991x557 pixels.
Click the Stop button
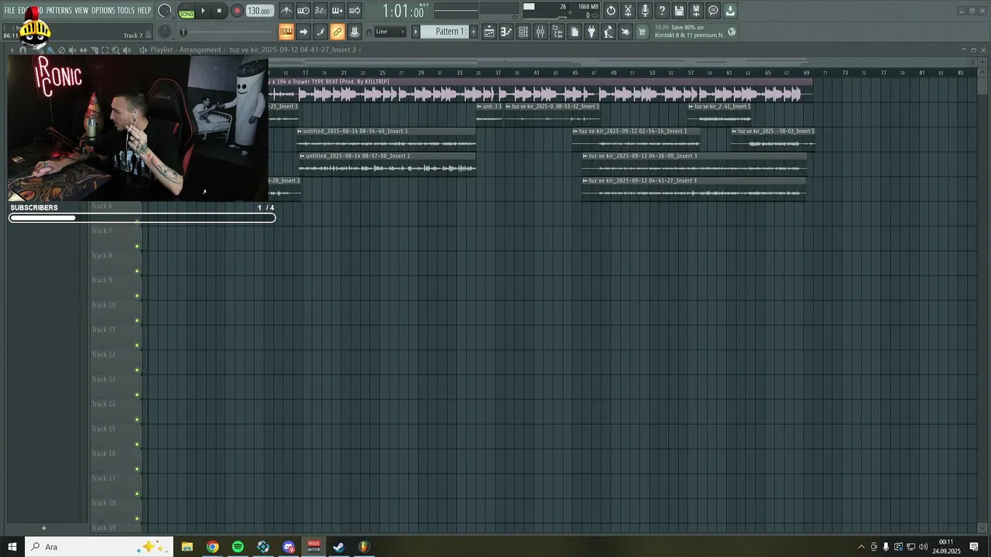[220, 11]
